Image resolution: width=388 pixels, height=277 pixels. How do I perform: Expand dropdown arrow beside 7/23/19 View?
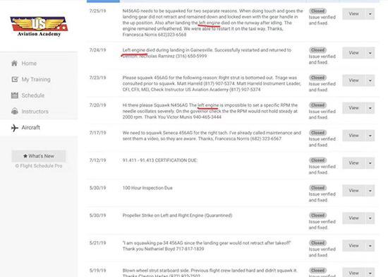click(370, 81)
